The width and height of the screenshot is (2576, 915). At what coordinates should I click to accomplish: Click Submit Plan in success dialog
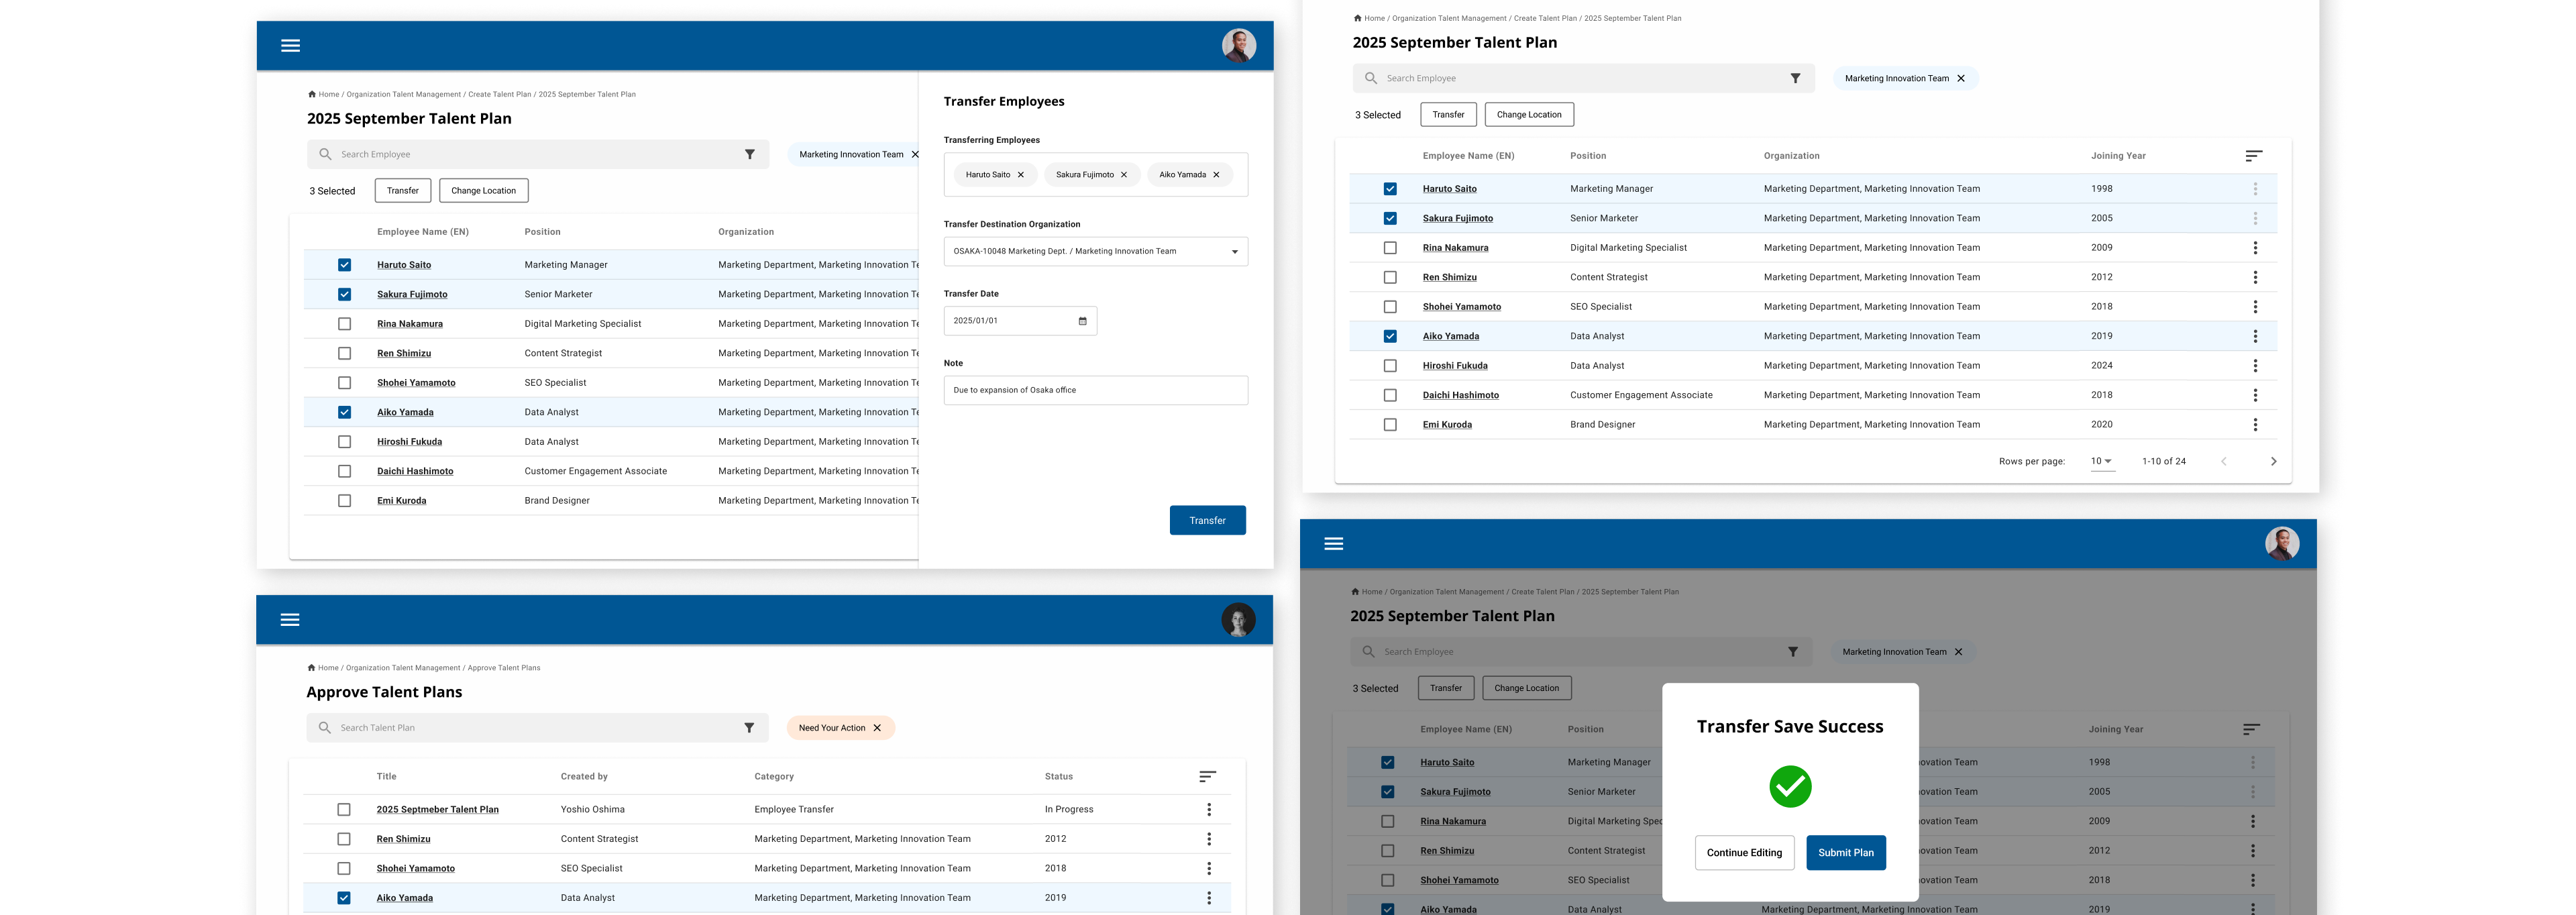point(1845,853)
